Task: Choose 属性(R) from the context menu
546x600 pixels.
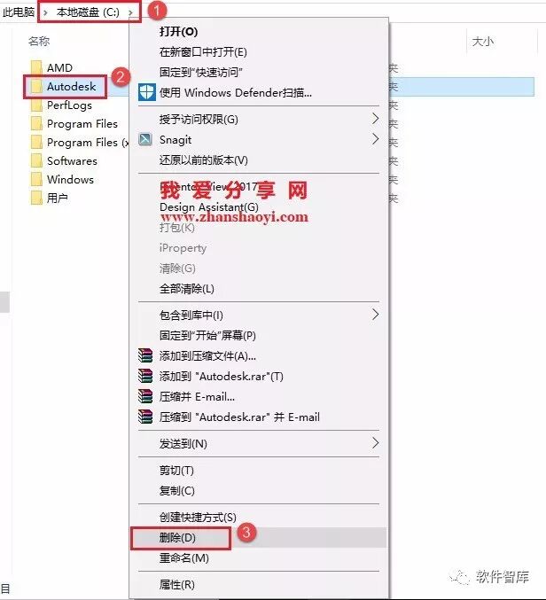Action: 177,585
